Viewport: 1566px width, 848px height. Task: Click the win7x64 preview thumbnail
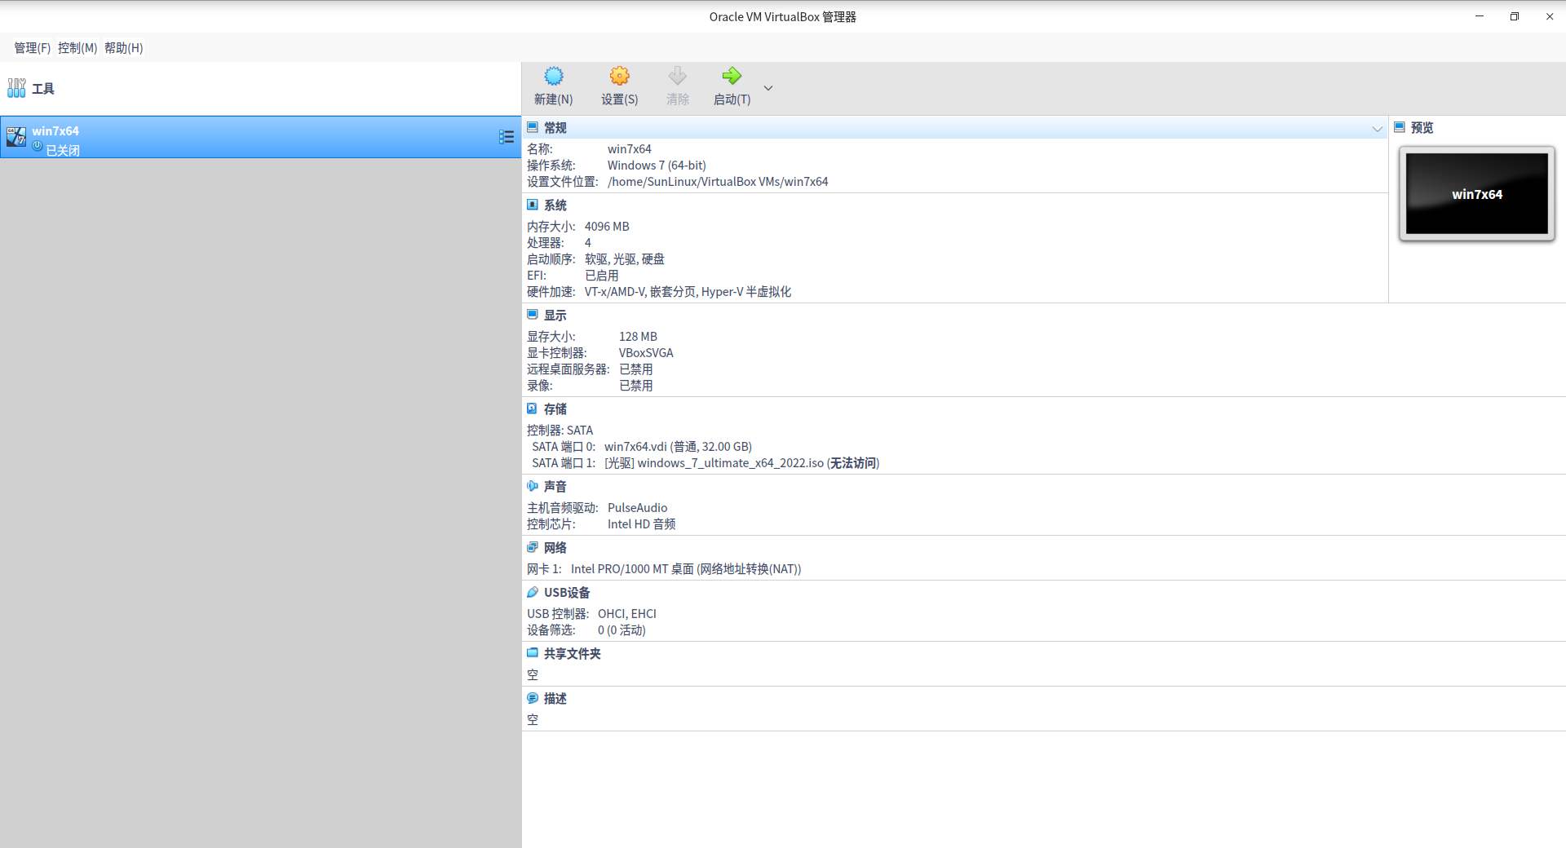pos(1477,194)
